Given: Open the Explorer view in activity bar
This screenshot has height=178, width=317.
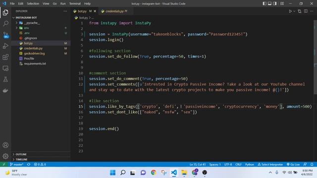Looking at the screenshot, I should 5,12.
